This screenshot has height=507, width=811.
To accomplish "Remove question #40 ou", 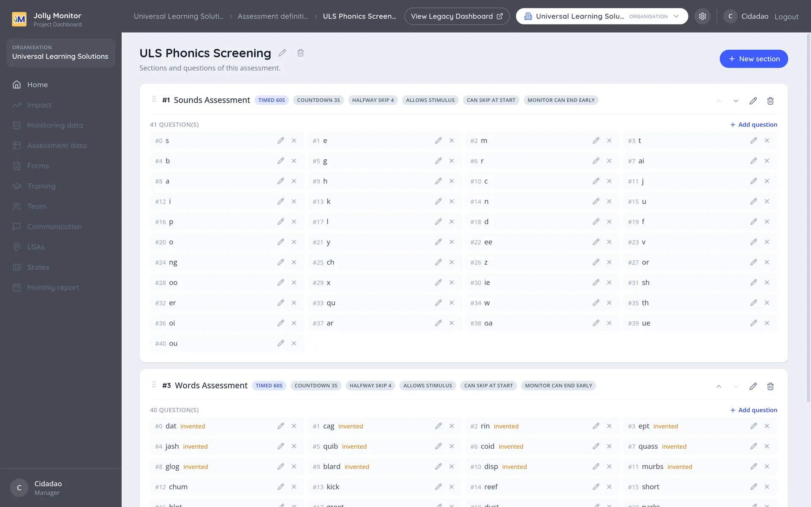I will [x=294, y=343].
